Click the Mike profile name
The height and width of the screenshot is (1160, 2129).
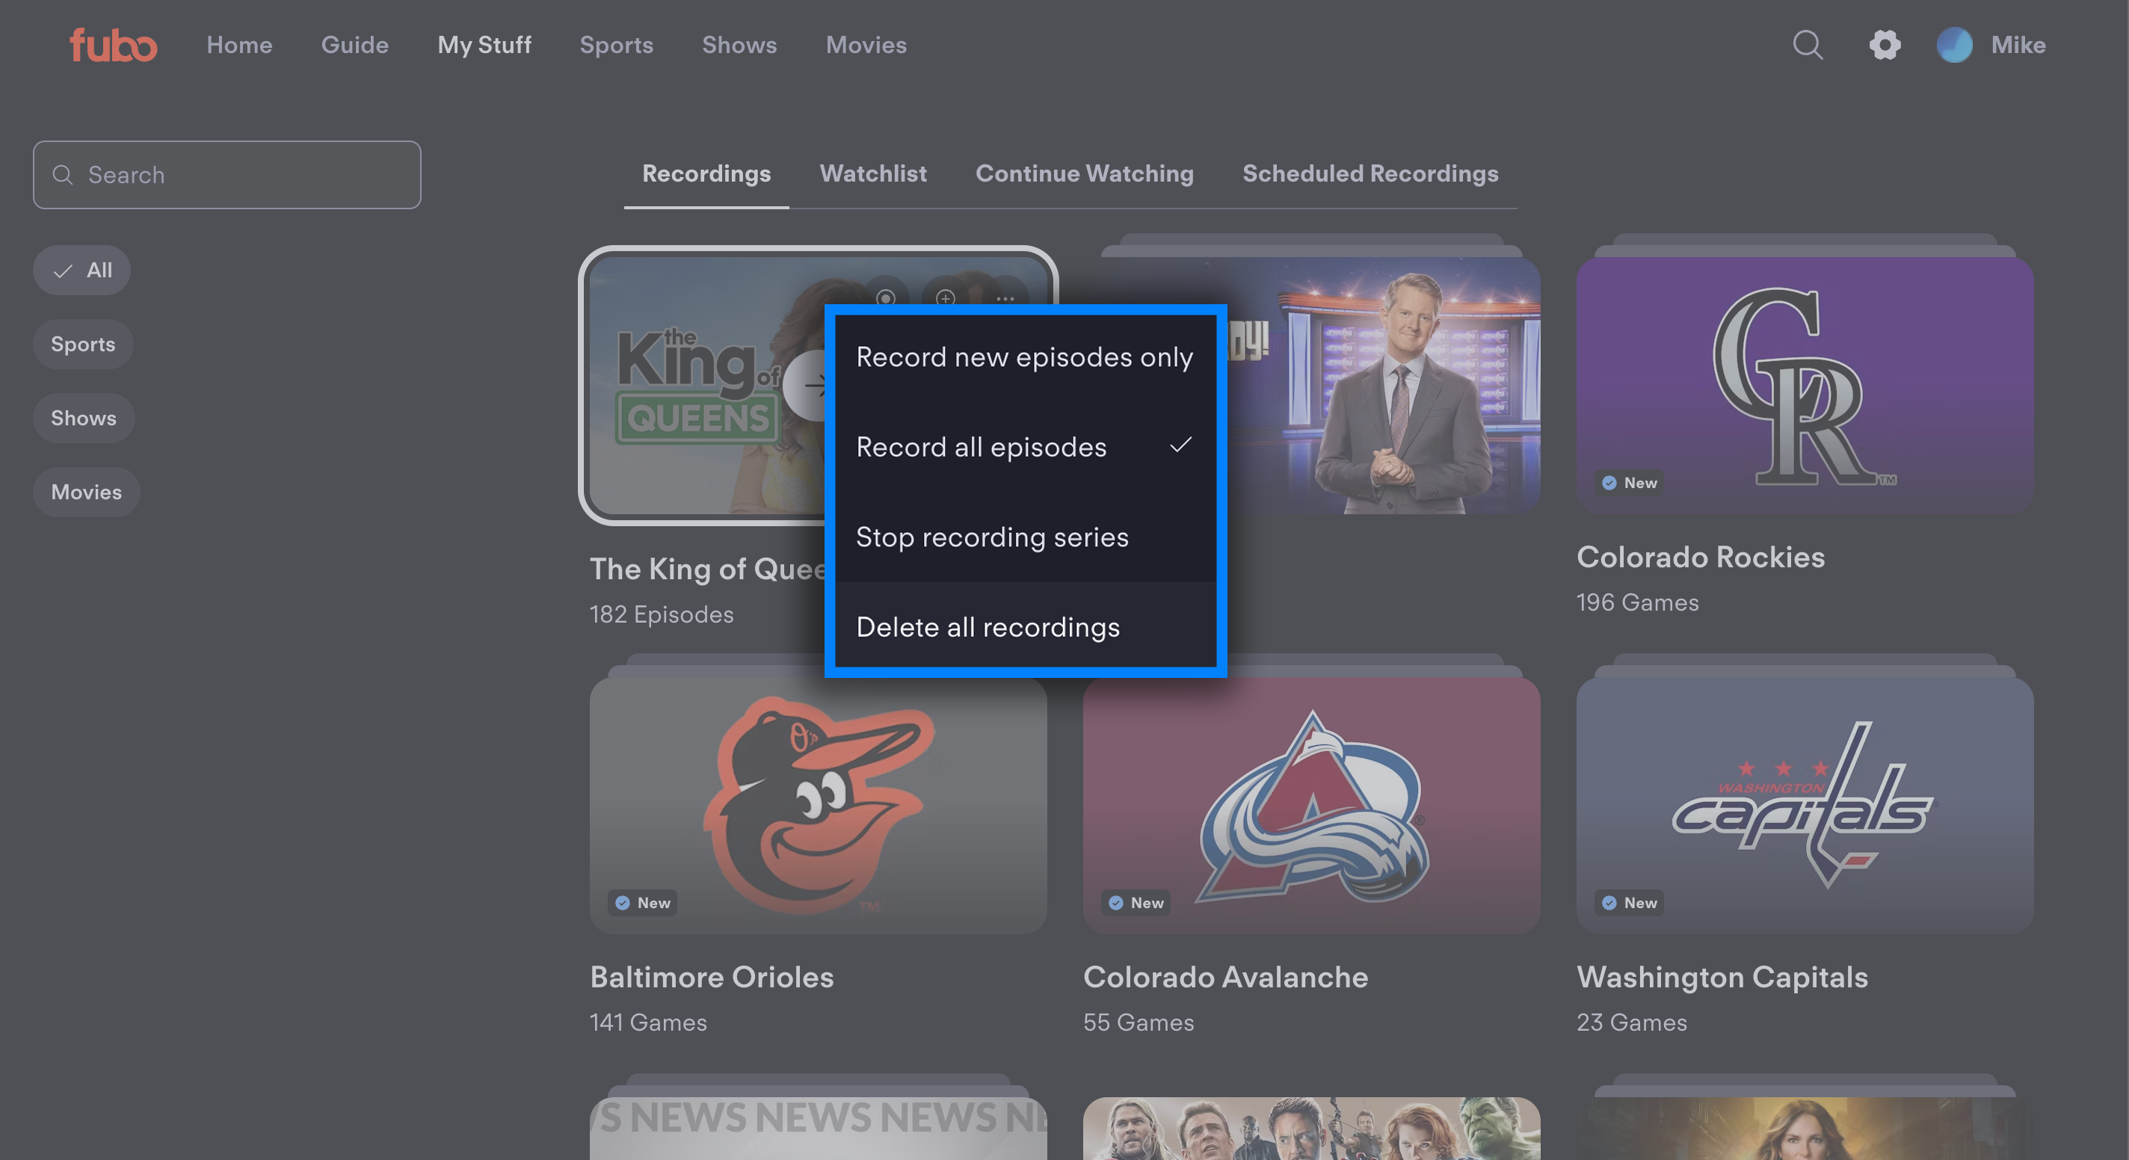pyautogui.click(x=2018, y=45)
